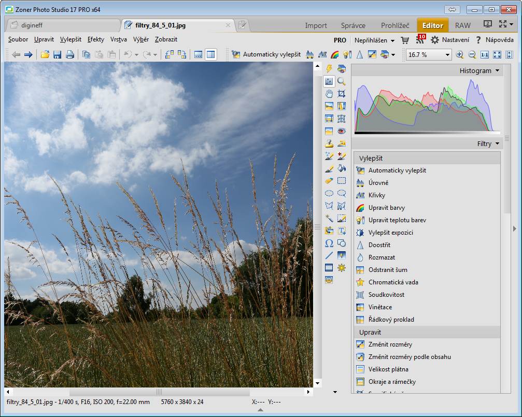Select the Clone Stamp tool
The height and width of the screenshot is (417, 522).
[x=329, y=143]
